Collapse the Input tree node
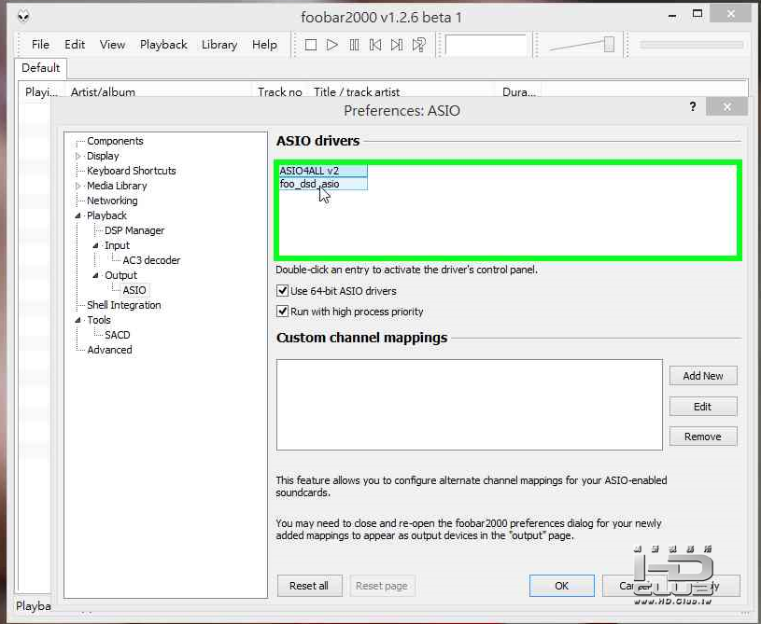This screenshot has height=624, width=761. pyautogui.click(x=95, y=246)
